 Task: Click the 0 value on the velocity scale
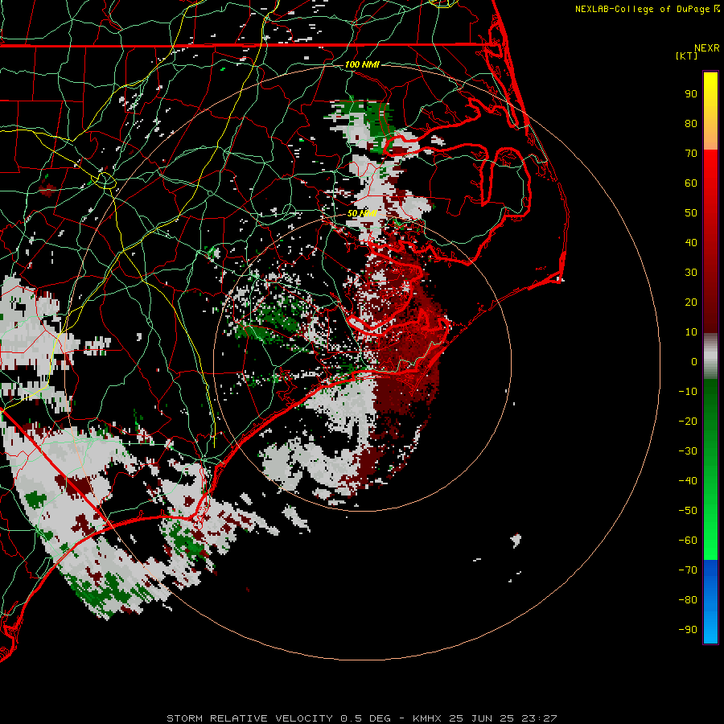click(x=694, y=362)
